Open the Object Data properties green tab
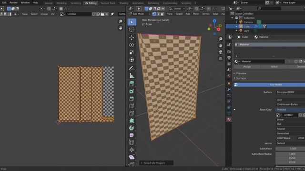This screenshot has width=305, height=171. coord(229,113)
